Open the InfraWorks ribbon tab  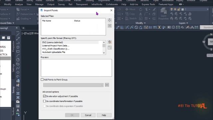[x=97, y=4]
